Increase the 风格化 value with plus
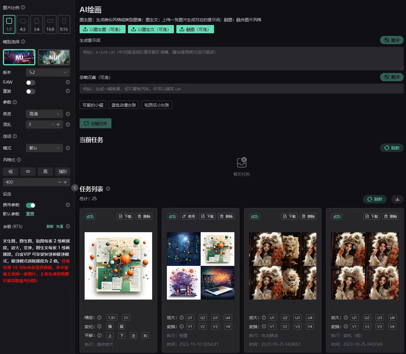 point(65,182)
